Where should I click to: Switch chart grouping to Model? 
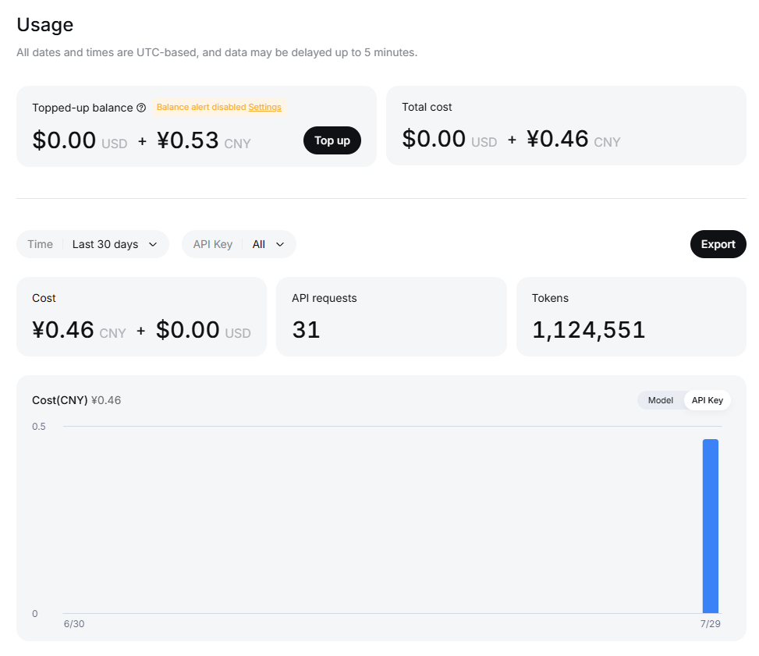tap(660, 400)
